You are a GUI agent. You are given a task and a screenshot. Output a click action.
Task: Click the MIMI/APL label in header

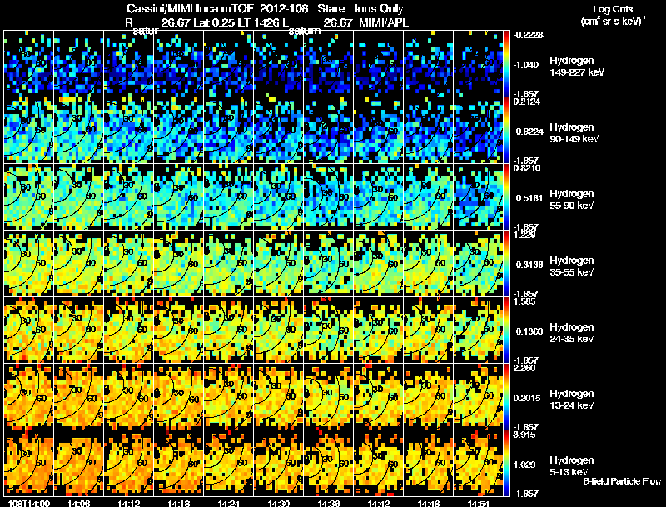(384, 22)
